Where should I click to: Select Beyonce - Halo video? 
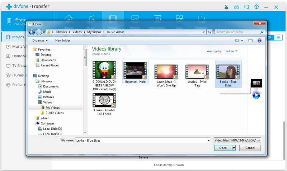click(136, 72)
